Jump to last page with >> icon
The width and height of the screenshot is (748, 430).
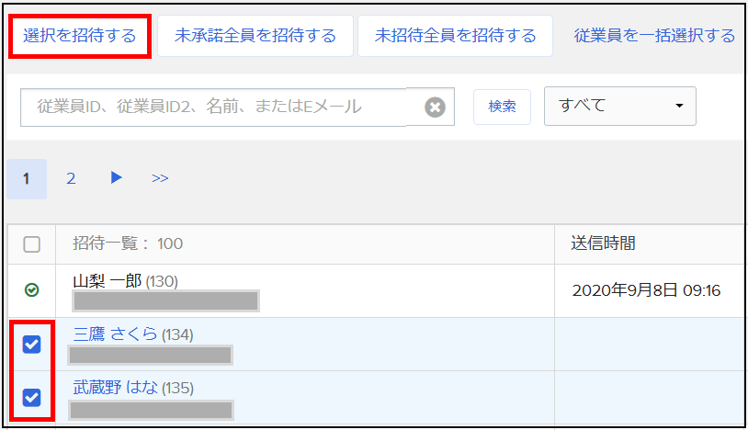pos(160,178)
